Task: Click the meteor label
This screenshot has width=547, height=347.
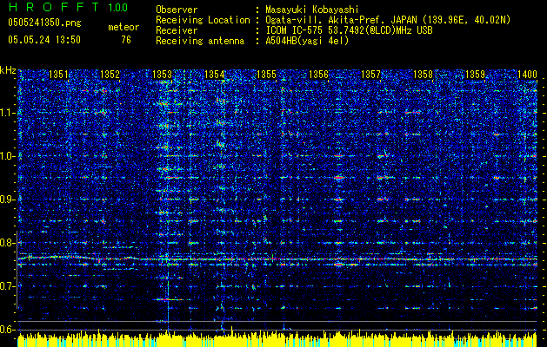Action: (x=123, y=27)
